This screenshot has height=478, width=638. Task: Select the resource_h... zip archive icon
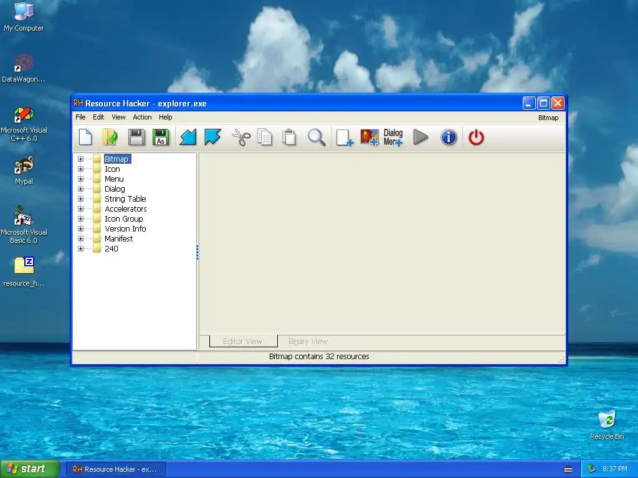point(24,271)
